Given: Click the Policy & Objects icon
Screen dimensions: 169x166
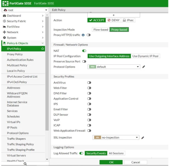Looking at the screenshot, I should [x=4, y=43].
